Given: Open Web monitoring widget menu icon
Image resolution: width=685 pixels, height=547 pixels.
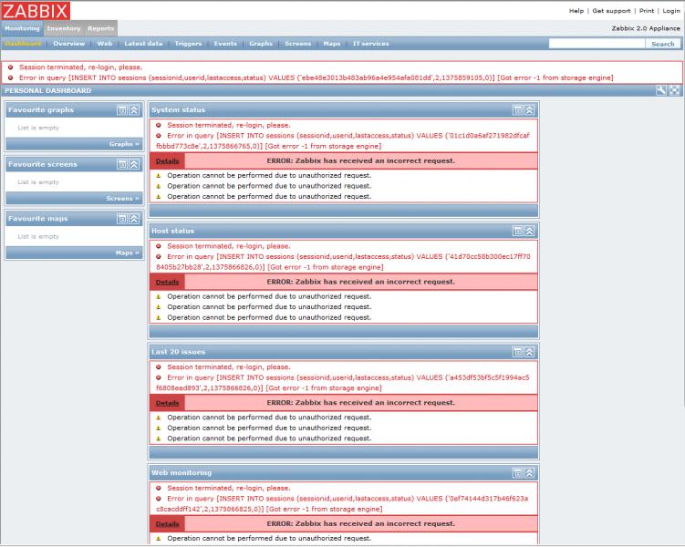Looking at the screenshot, I should point(518,473).
